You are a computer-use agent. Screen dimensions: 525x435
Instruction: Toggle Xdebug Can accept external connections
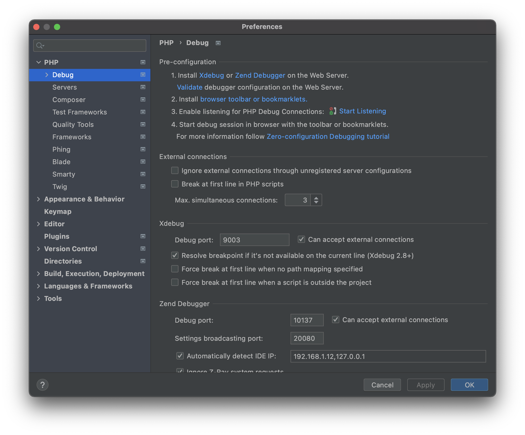(x=301, y=239)
